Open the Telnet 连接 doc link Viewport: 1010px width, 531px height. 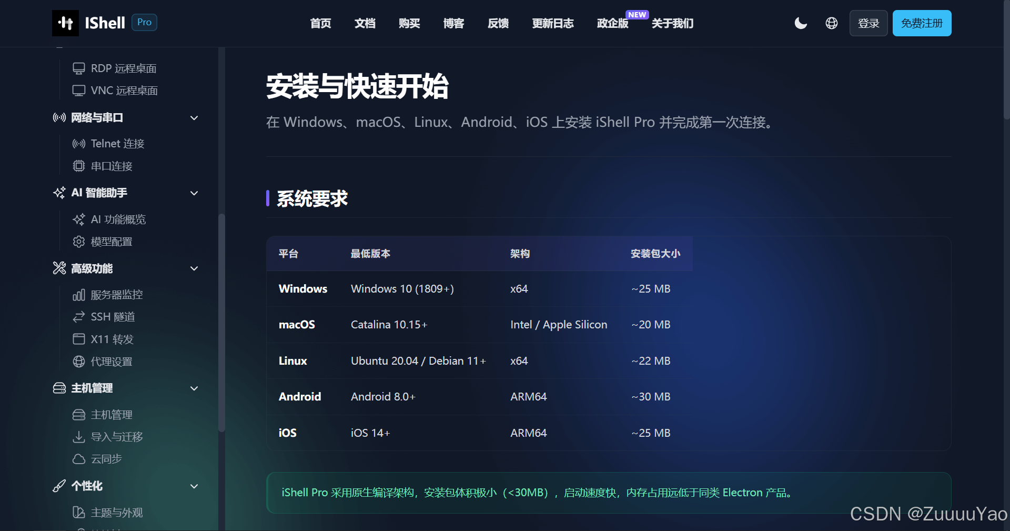click(x=117, y=144)
